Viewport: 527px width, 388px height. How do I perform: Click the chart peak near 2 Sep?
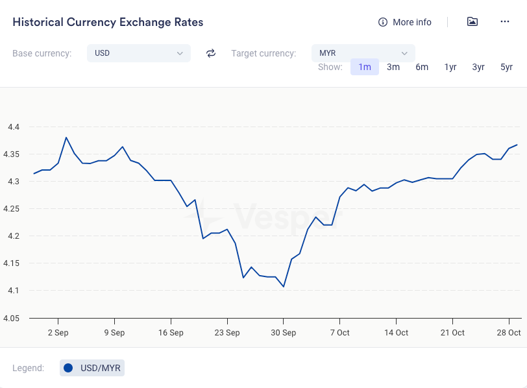[66, 138]
